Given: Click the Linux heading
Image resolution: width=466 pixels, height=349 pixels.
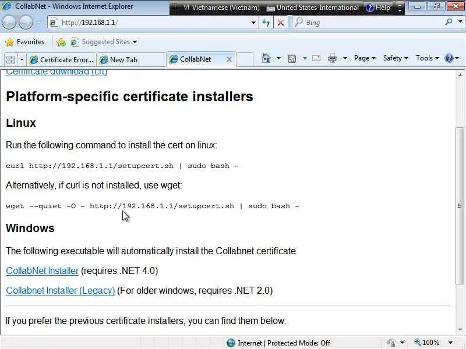Looking at the screenshot, I should (x=21, y=123).
